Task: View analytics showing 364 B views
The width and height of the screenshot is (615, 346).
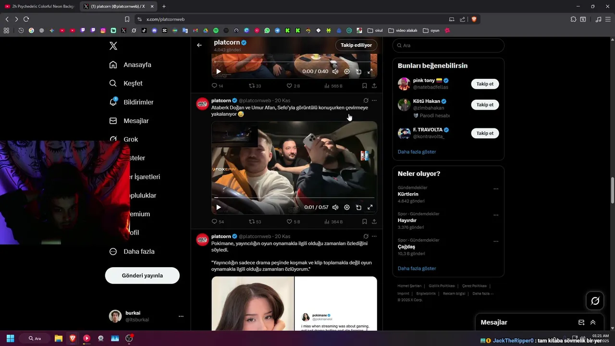Action: (333, 222)
